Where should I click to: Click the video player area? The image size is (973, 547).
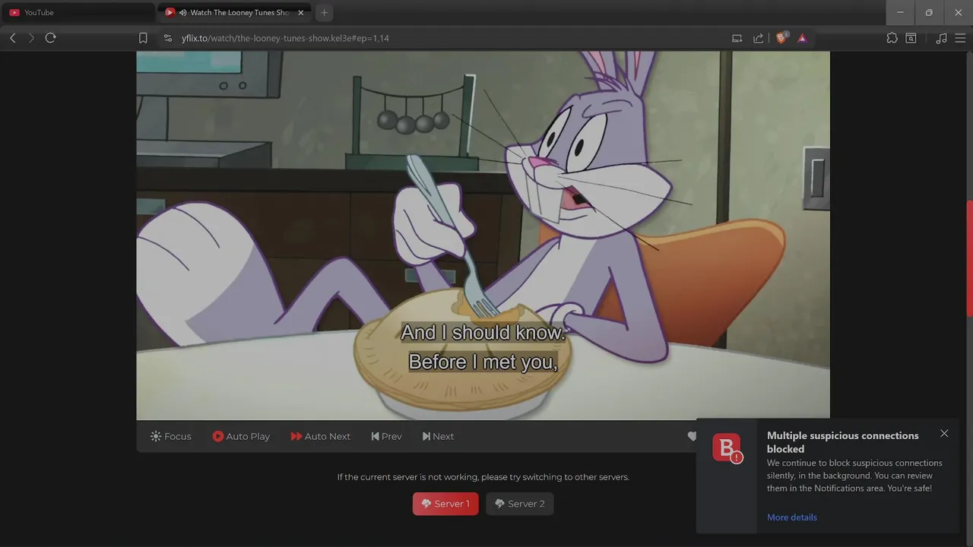[483, 236]
